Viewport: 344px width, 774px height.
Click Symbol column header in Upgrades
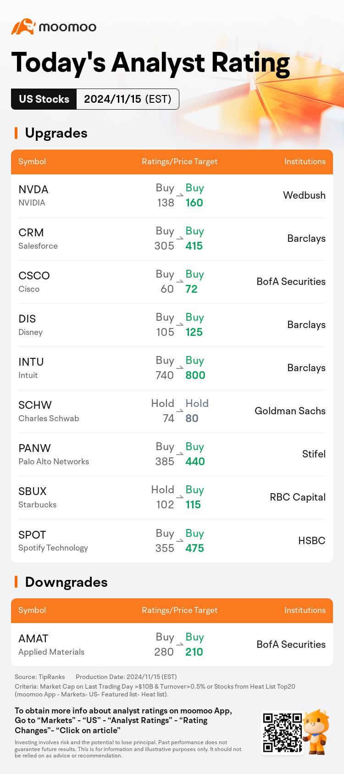pyautogui.click(x=32, y=161)
